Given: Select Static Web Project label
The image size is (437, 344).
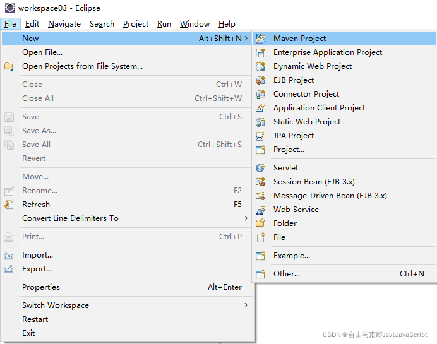Looking at the screenshot, I should [x=307, y=122].
